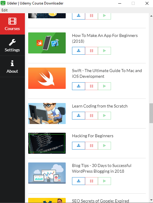Download Learn Coding from the Scratch course
The width and height of the screenshot is (153, 203).
pyautogui.click(x=79, y=116)
